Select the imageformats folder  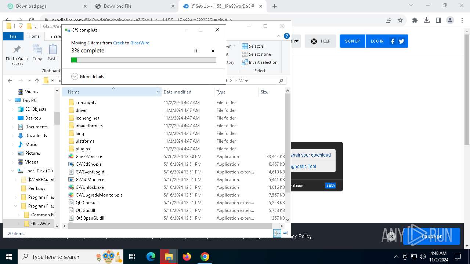coord(89,126)
